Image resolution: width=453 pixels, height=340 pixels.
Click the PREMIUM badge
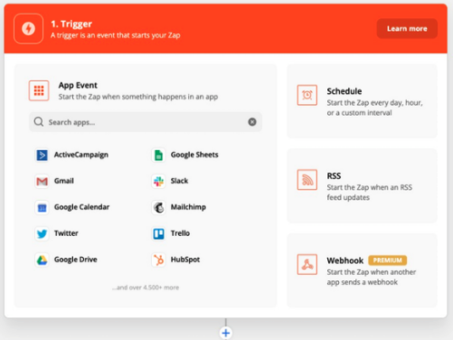(x=388, y=260)
